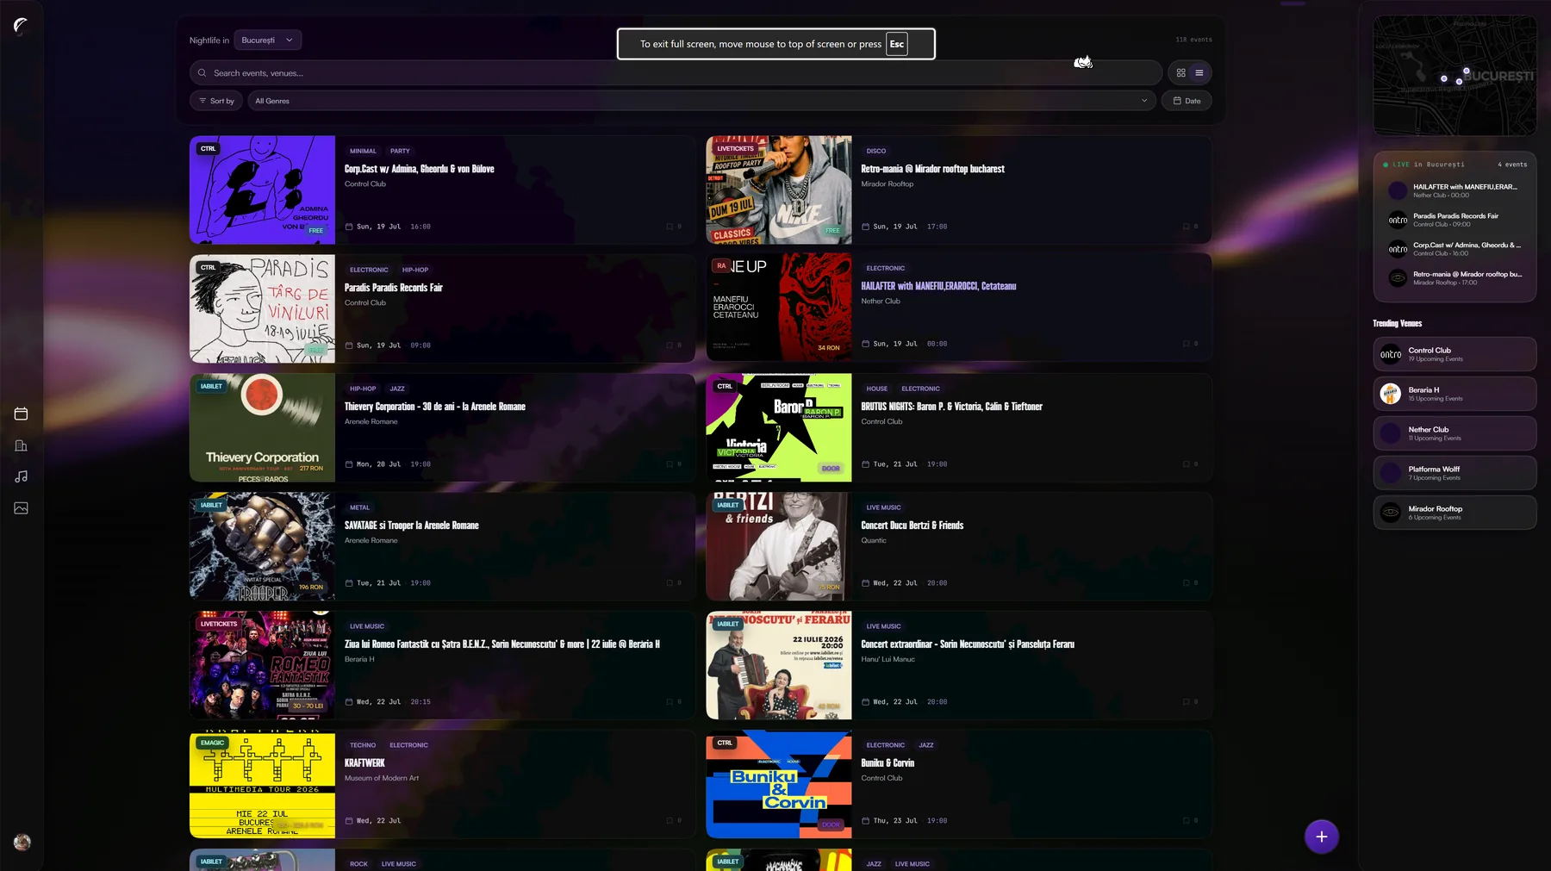Image resolution: width=1551 pixels, height=871 pixels.
Task: Open Platforma Wolff trending venue
Action: click(1454, 473)
